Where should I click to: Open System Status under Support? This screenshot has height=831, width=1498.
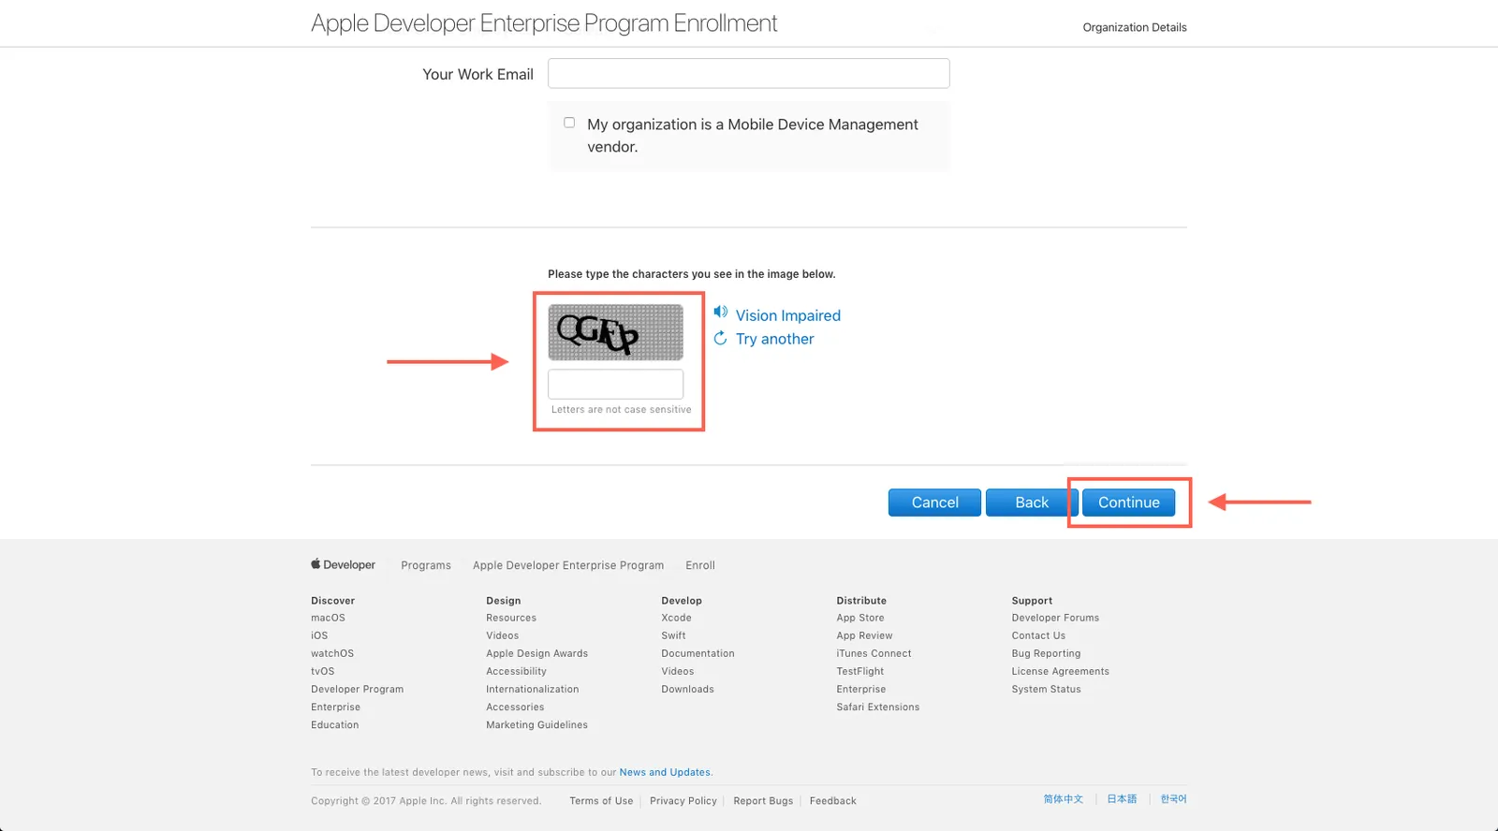click(1046, 689)
